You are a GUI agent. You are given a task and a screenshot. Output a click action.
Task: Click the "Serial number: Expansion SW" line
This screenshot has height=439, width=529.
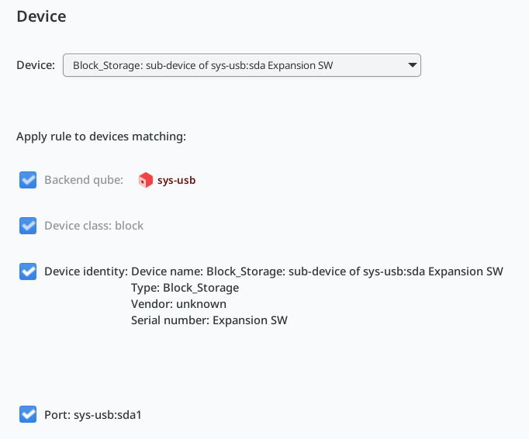(x=209, y=320)
